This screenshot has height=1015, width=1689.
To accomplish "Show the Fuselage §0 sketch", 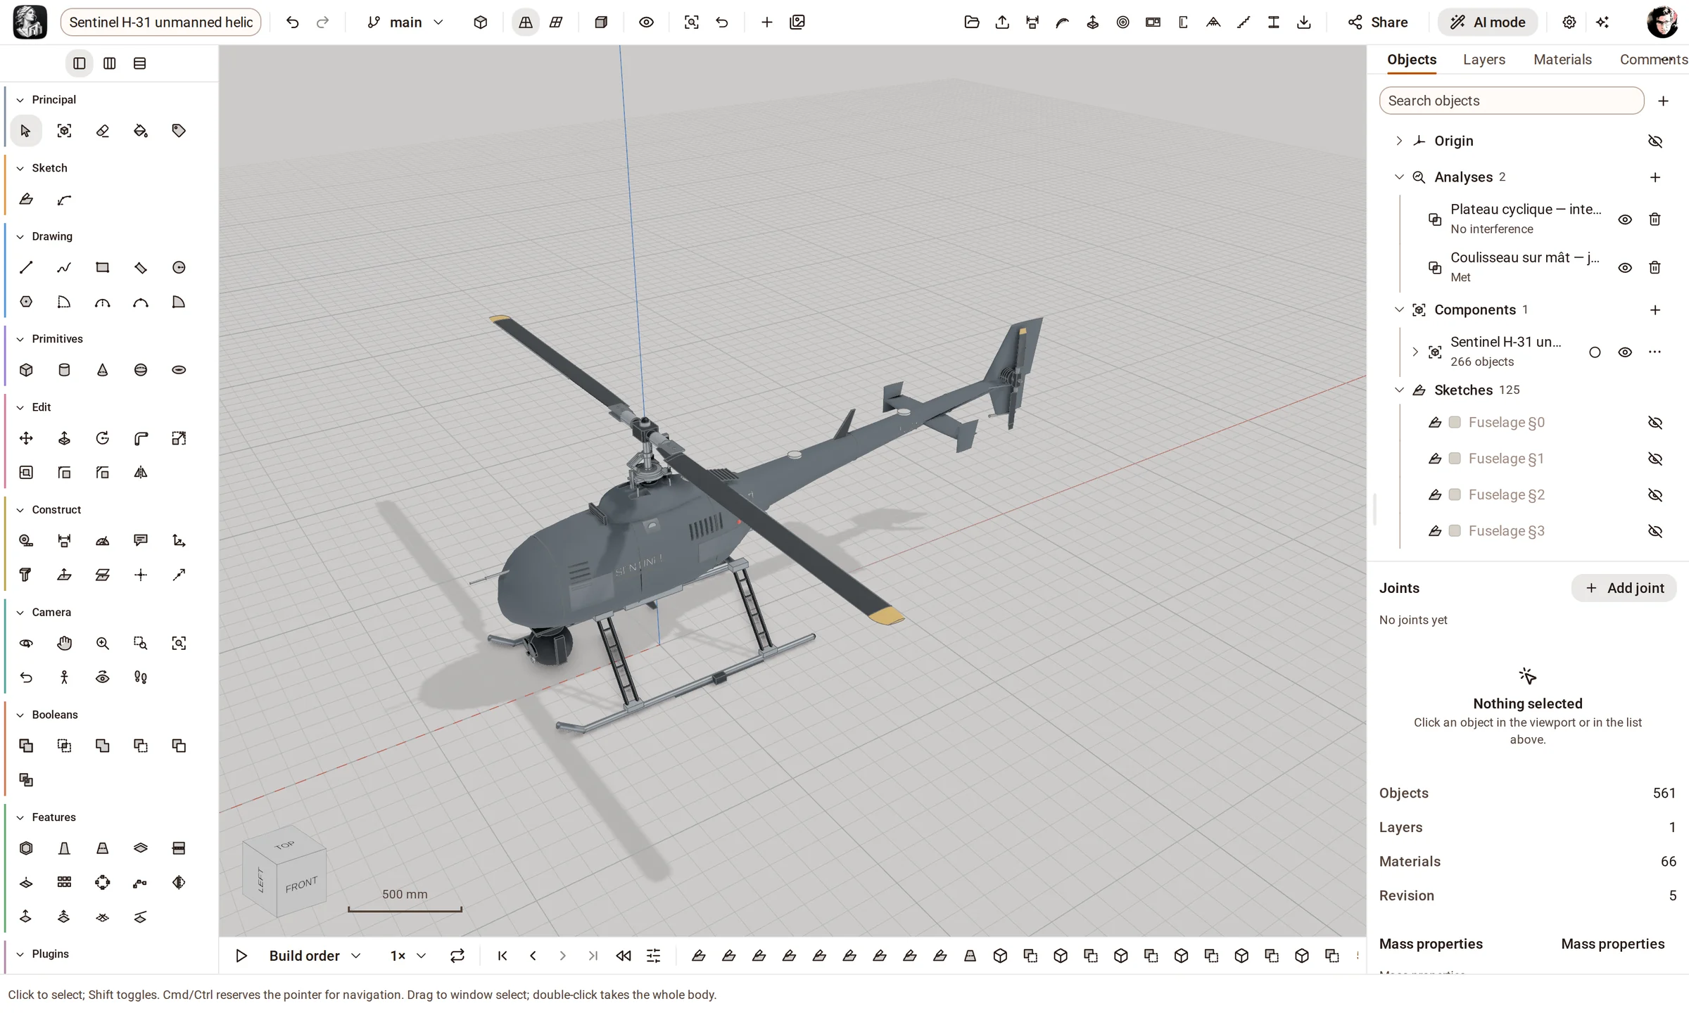I will [x=1655, y=422].
